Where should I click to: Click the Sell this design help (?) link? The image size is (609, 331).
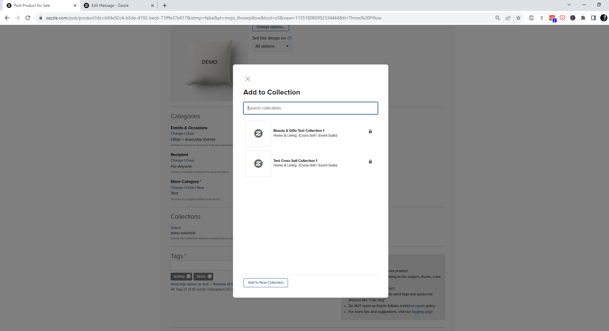[290, 38]
